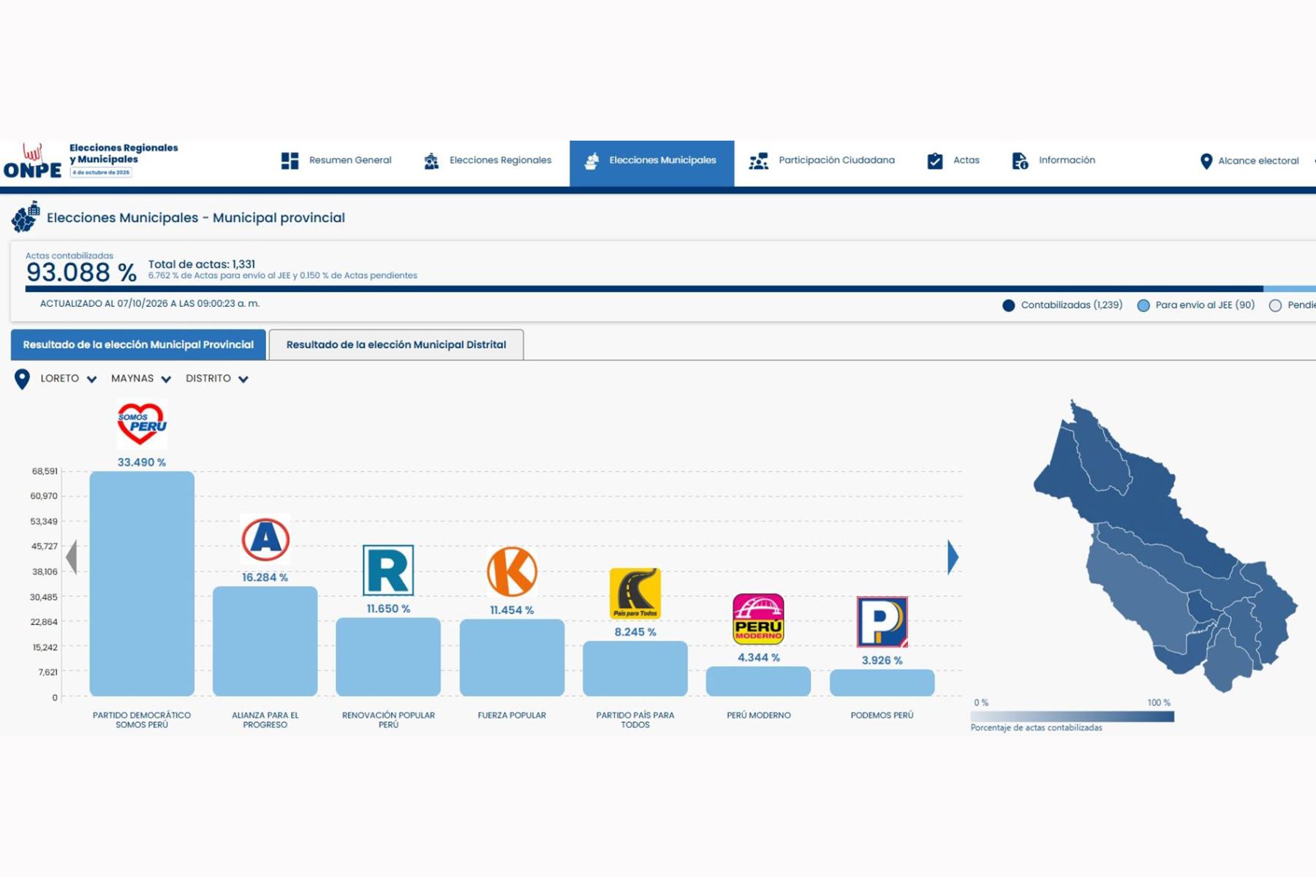
Task: Open the Actas menu text
Action: click(x=967, y=160)
